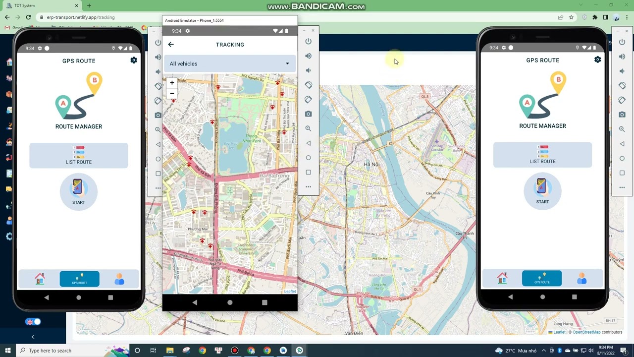Open Gmail bookmark in bookmarks bar
Image resolution: width=634 pixels, height=357 pixels.
(14, 27)
